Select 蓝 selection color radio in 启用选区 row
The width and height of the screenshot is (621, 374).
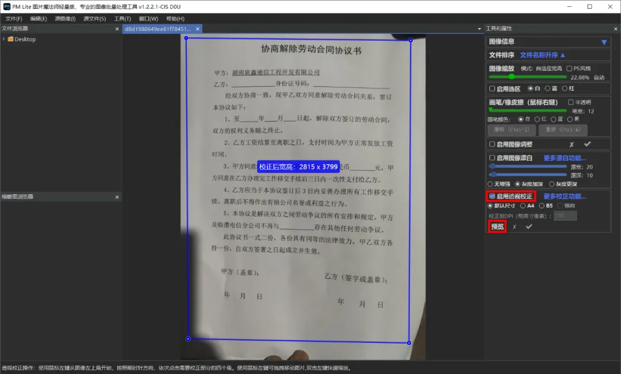click(x=547, y=88)
